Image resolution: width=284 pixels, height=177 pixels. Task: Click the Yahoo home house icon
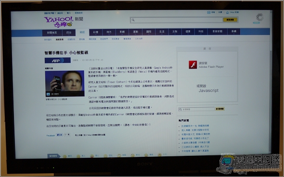point(228,13)
